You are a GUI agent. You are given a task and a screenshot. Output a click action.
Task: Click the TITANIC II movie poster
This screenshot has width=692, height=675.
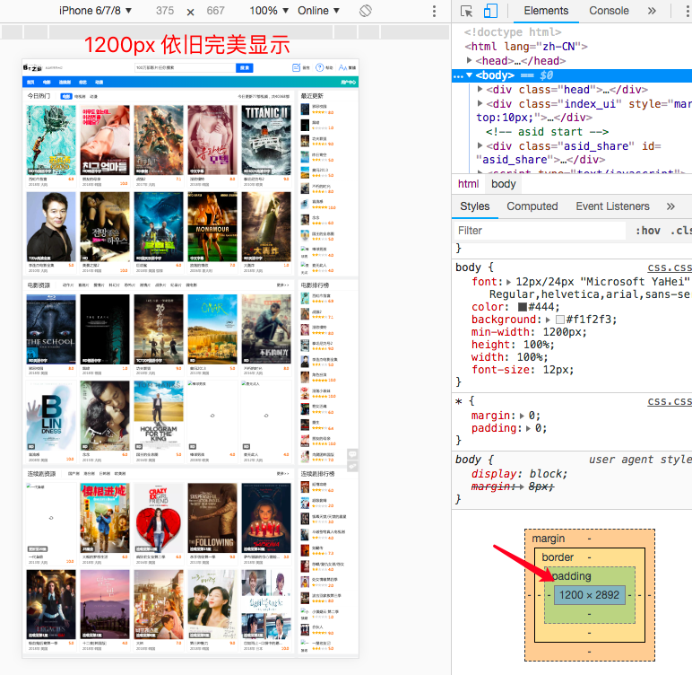click(x=266, y=140)
